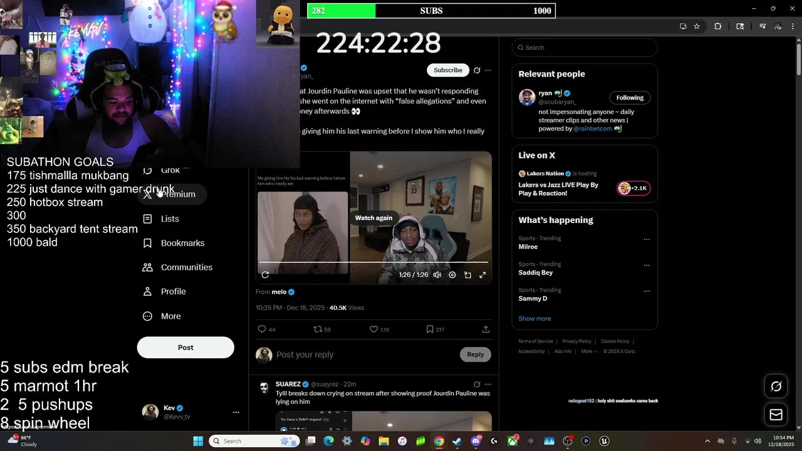Click the picture-in-picture icon on the video
This screenshot has width=802, height=451.
click(467, 274)
